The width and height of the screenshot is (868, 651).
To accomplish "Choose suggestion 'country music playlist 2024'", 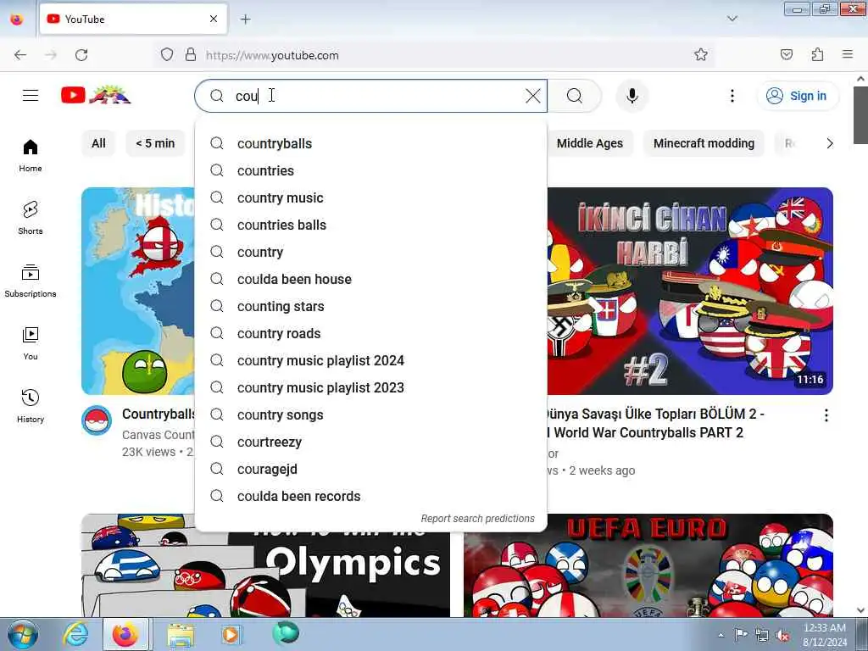I will (371, 360).
